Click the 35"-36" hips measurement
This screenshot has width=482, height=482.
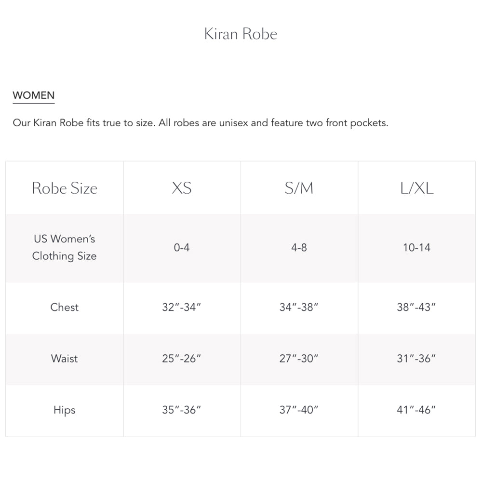(x=182, y=411)
